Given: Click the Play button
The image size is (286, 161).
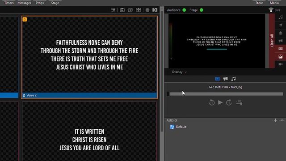Looking at the screenshot, I should (x=220, y=102).
